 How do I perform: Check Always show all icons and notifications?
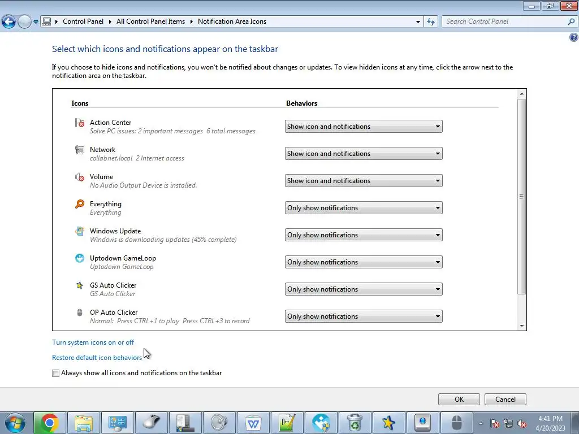pyautogui.click(x=56, y=373)
